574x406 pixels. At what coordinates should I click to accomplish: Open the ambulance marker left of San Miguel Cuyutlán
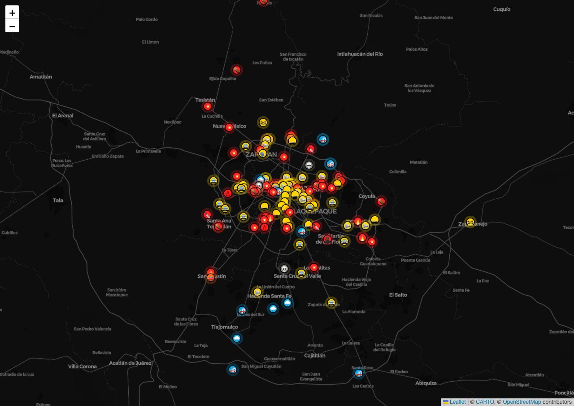(x=232, y=370)
